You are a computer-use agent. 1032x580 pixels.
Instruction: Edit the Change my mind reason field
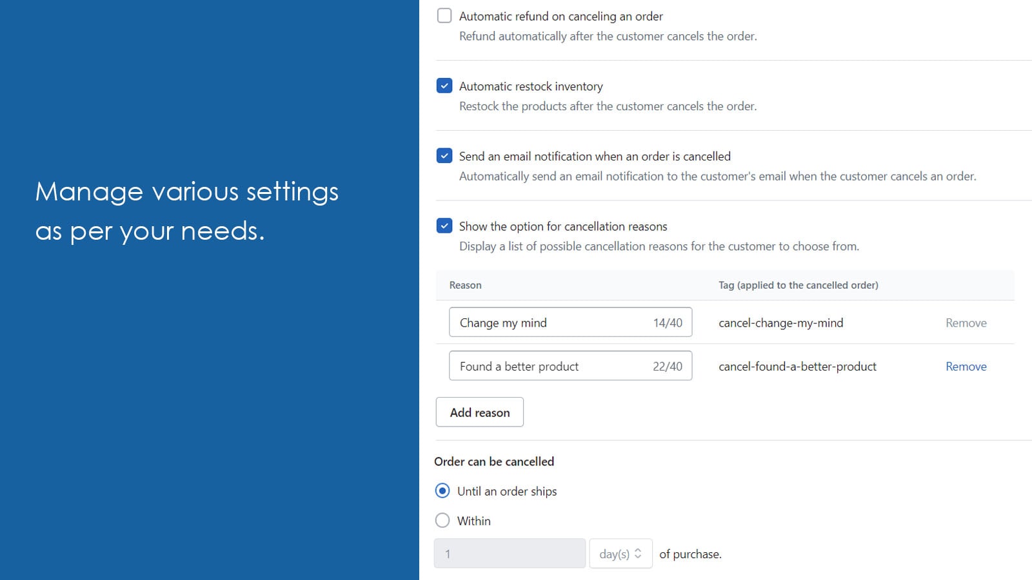click(x=548, y=323)
